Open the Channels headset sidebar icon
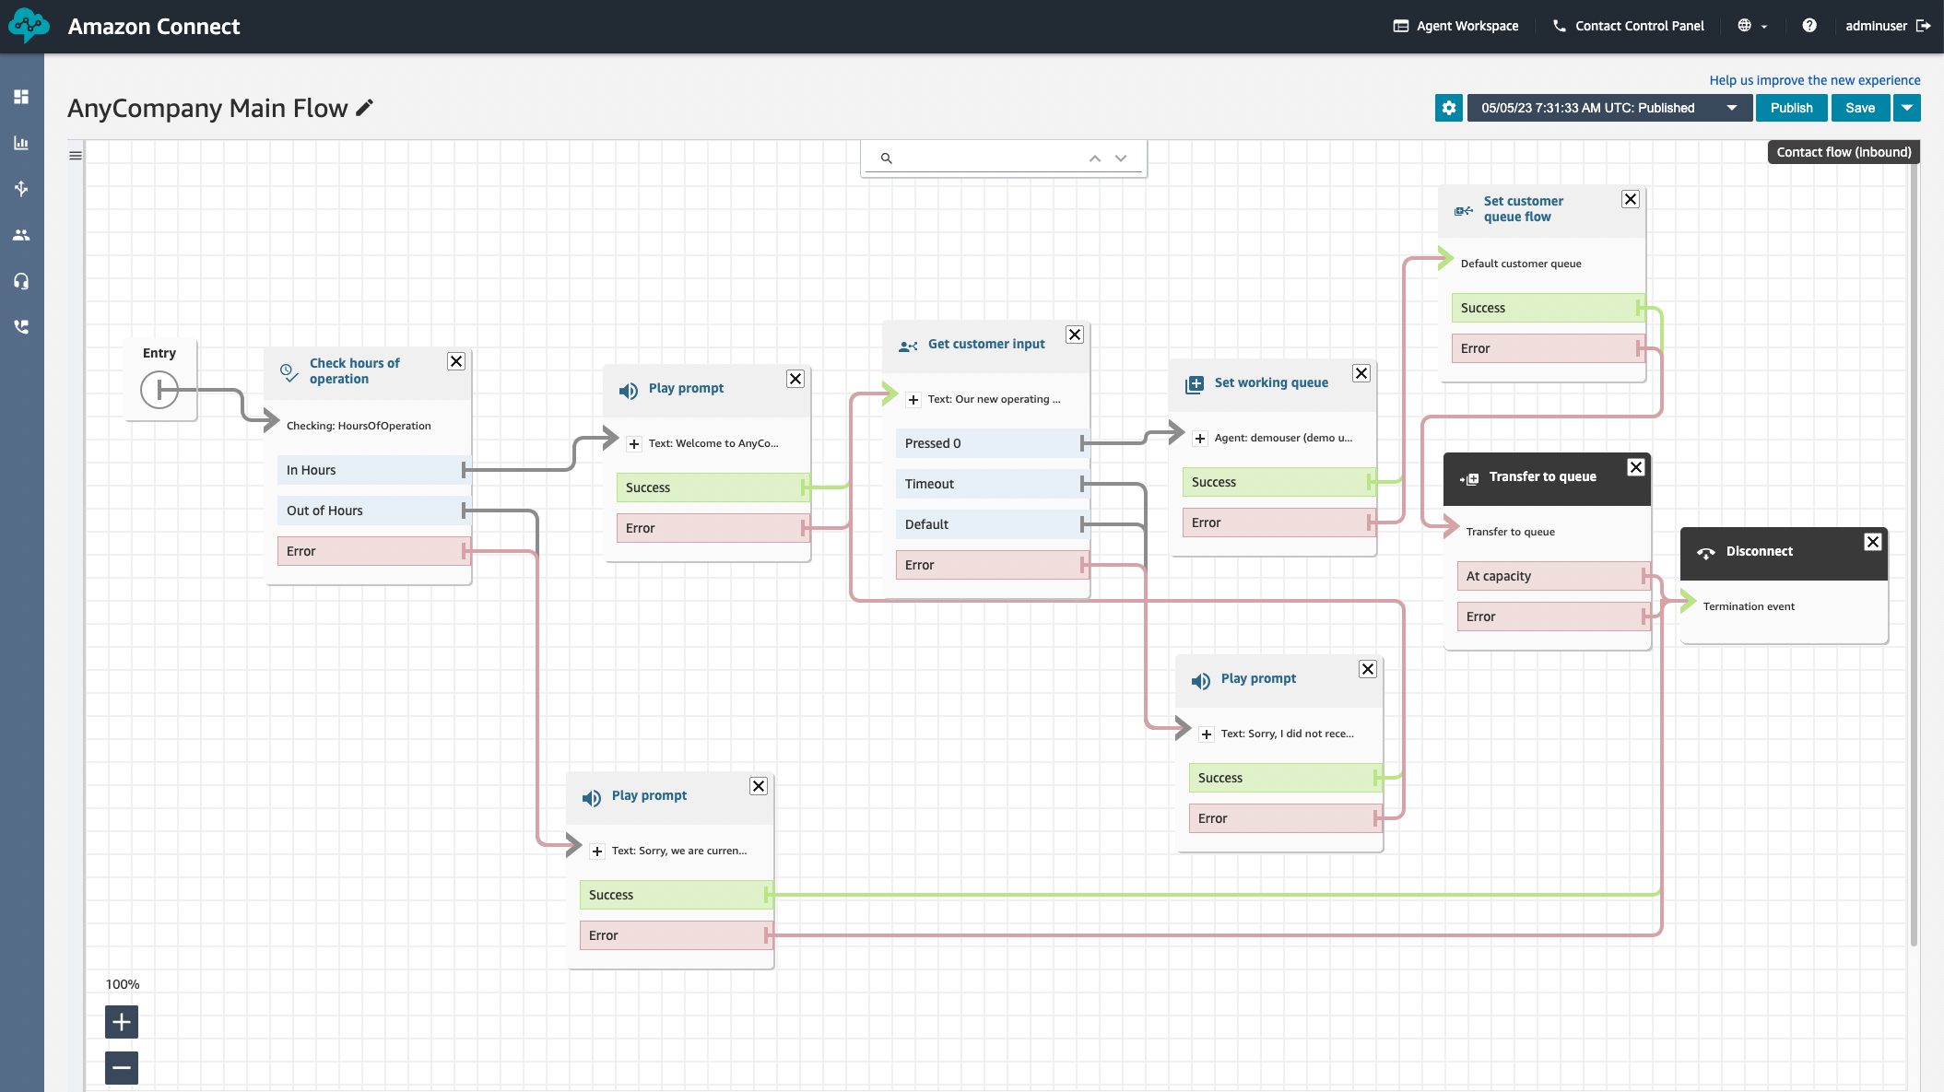1944x1092 pixels. click(21, 281)
